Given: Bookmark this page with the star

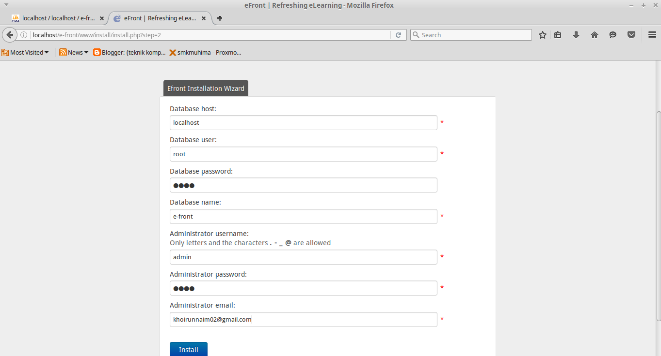Looking at the screenshot, I should pyautogui.click(x=543, y=35).
